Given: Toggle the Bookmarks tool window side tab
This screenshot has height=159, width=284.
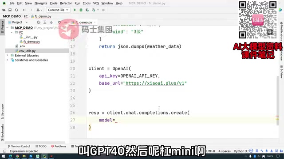Looking at the screenshot, I should point(2,132).
